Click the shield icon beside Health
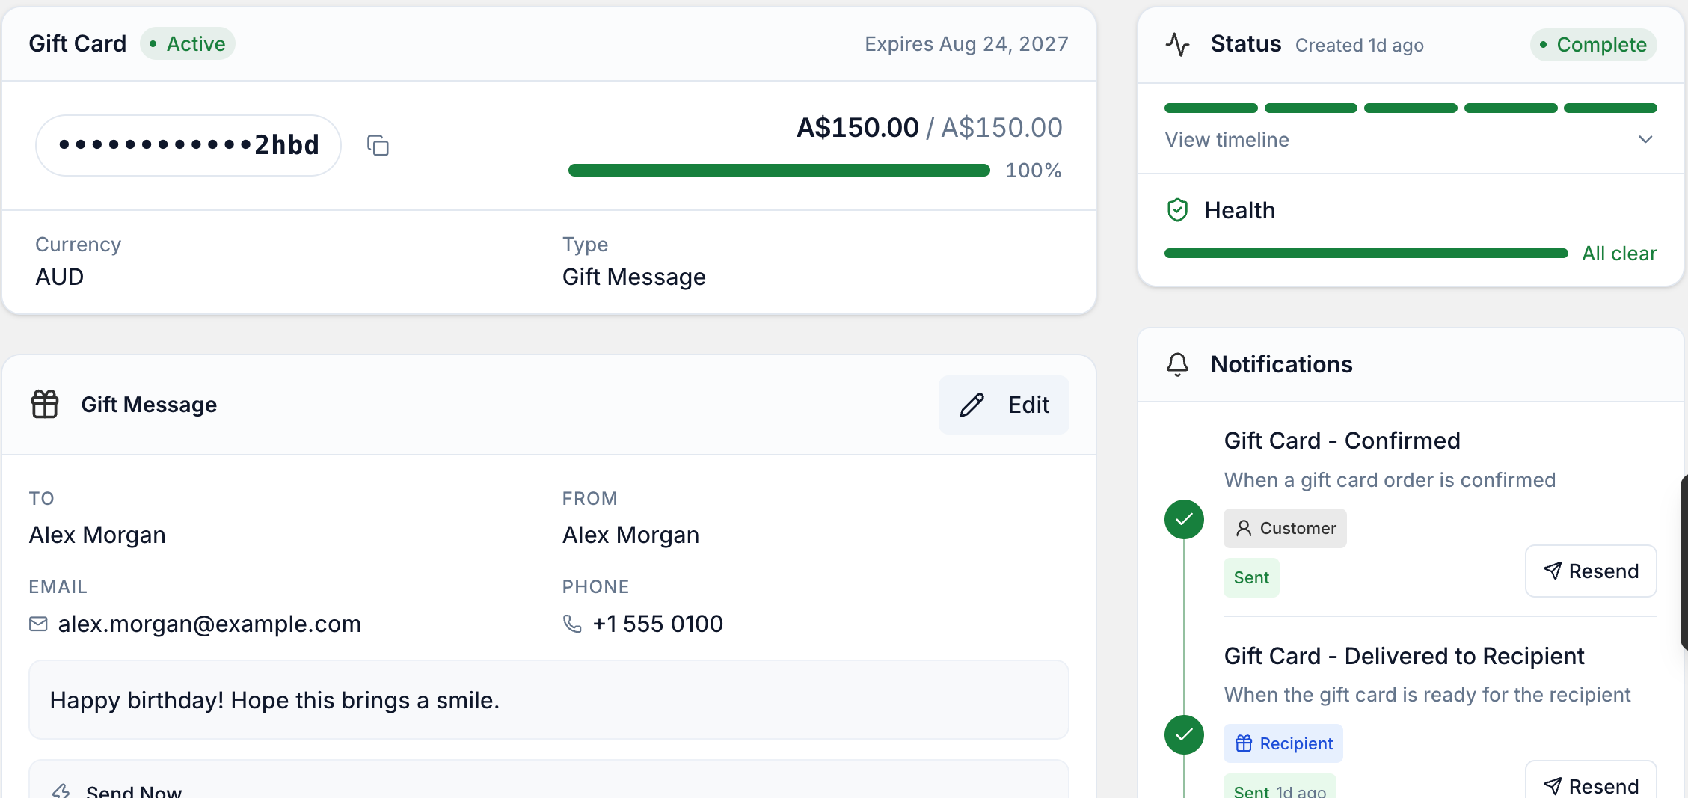1688x798 pixels. tap(1177, 210)
